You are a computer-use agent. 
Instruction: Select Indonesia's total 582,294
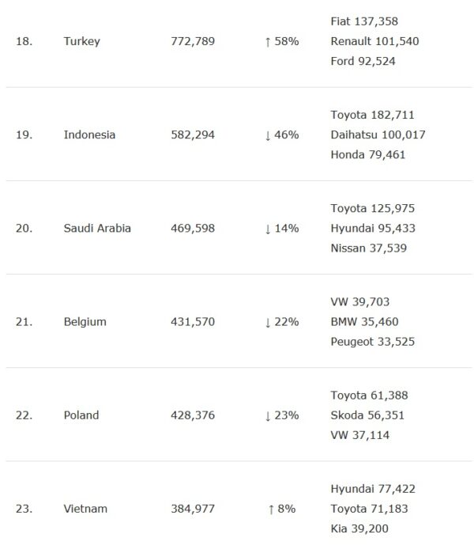(x=193, y=134)
